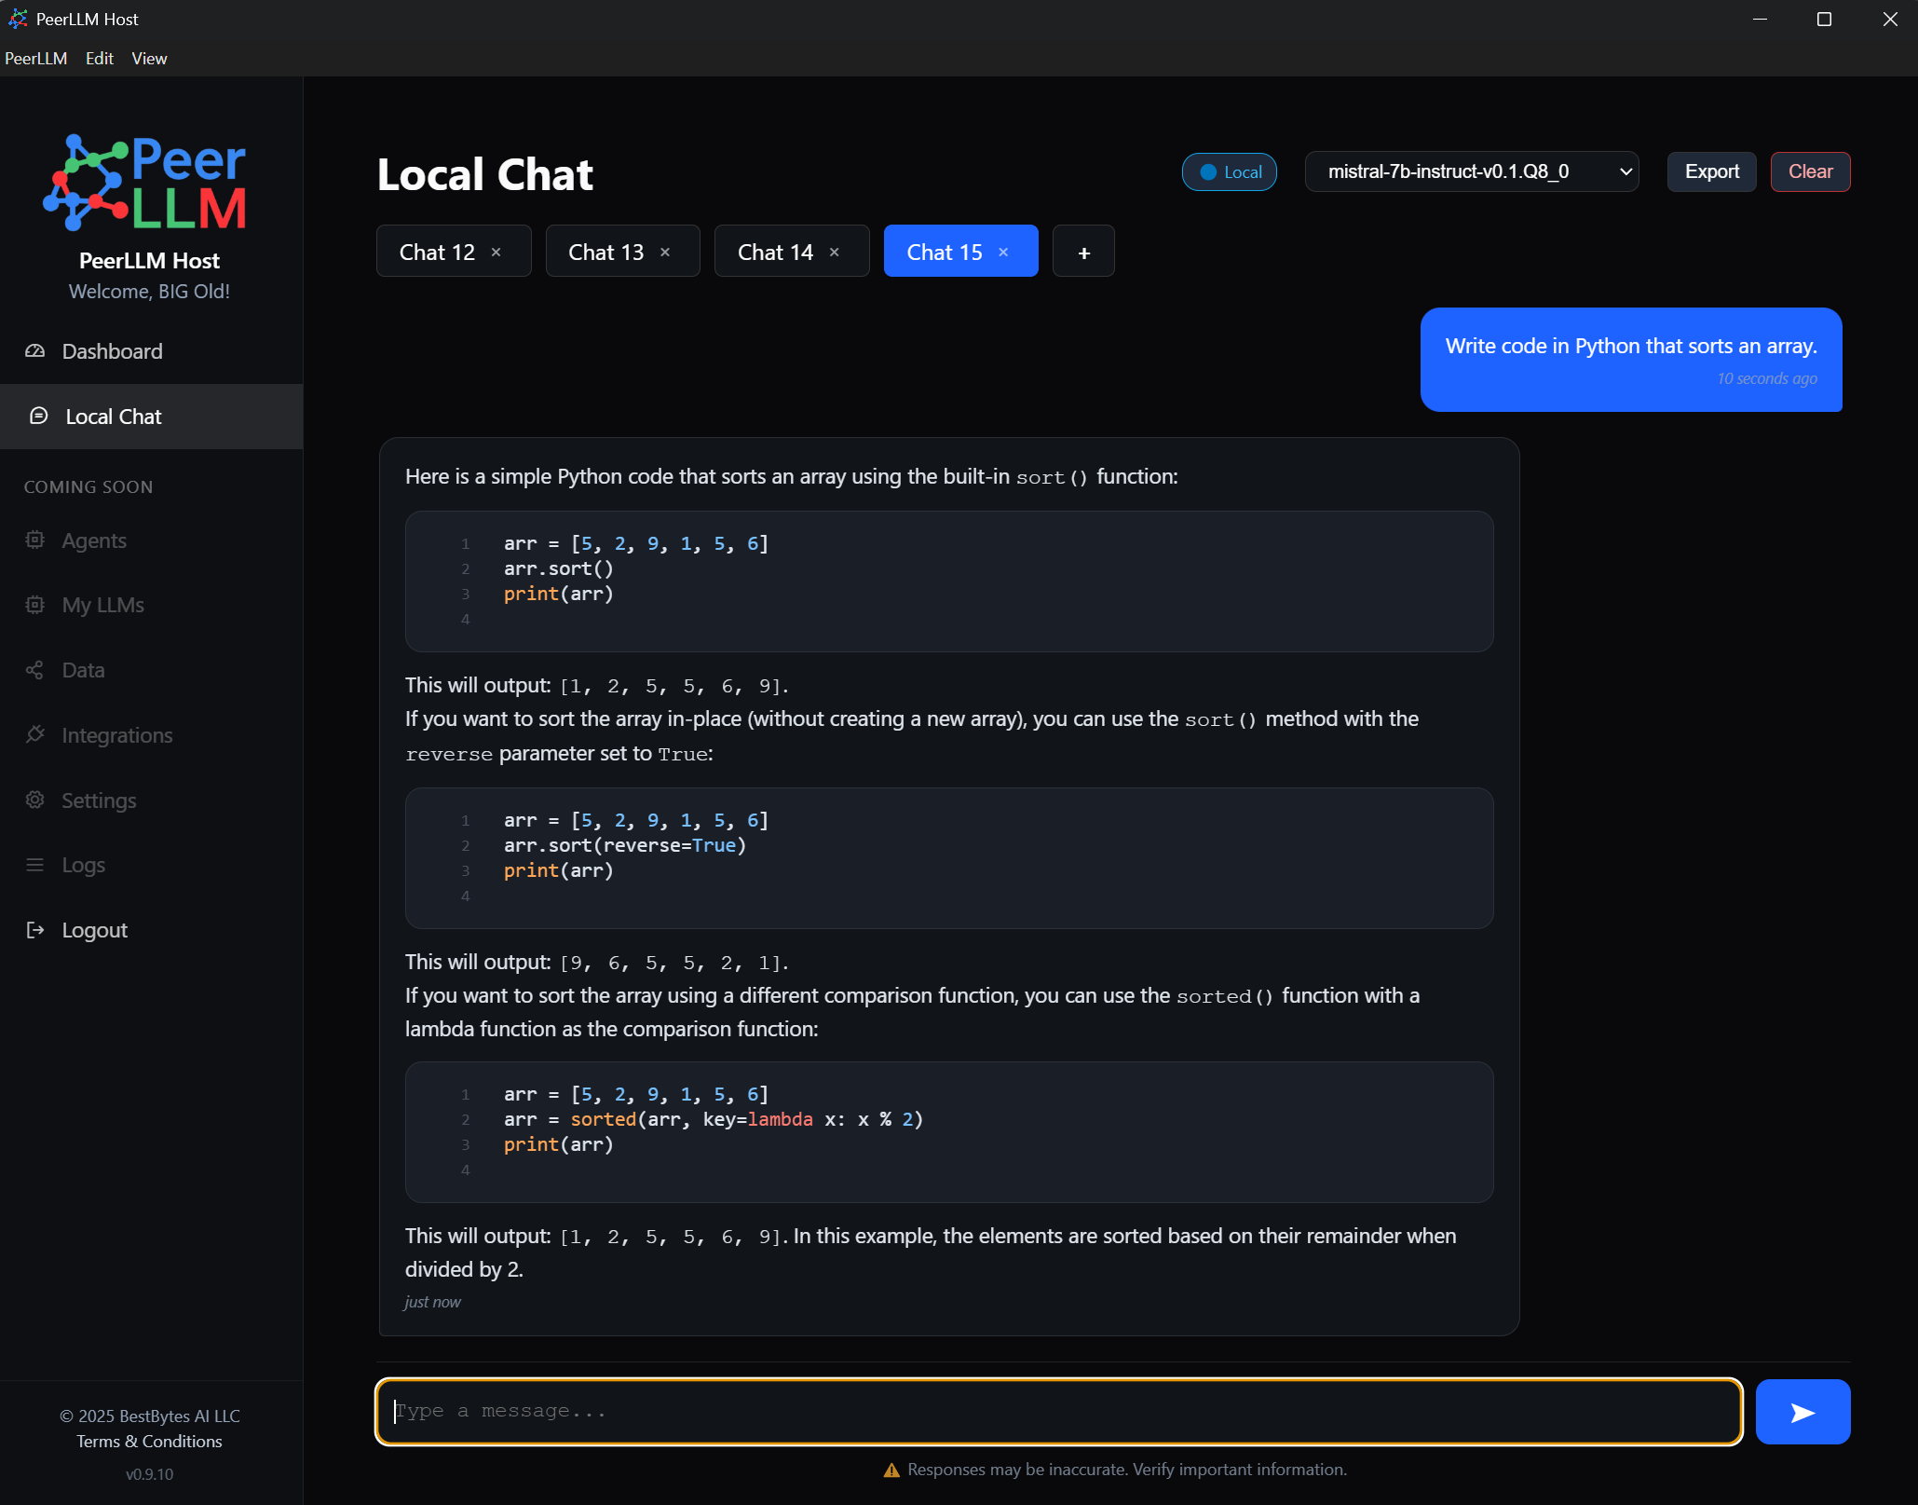Click the red Clear button
The image size is (1918, 1505).
click(1809, 172)
